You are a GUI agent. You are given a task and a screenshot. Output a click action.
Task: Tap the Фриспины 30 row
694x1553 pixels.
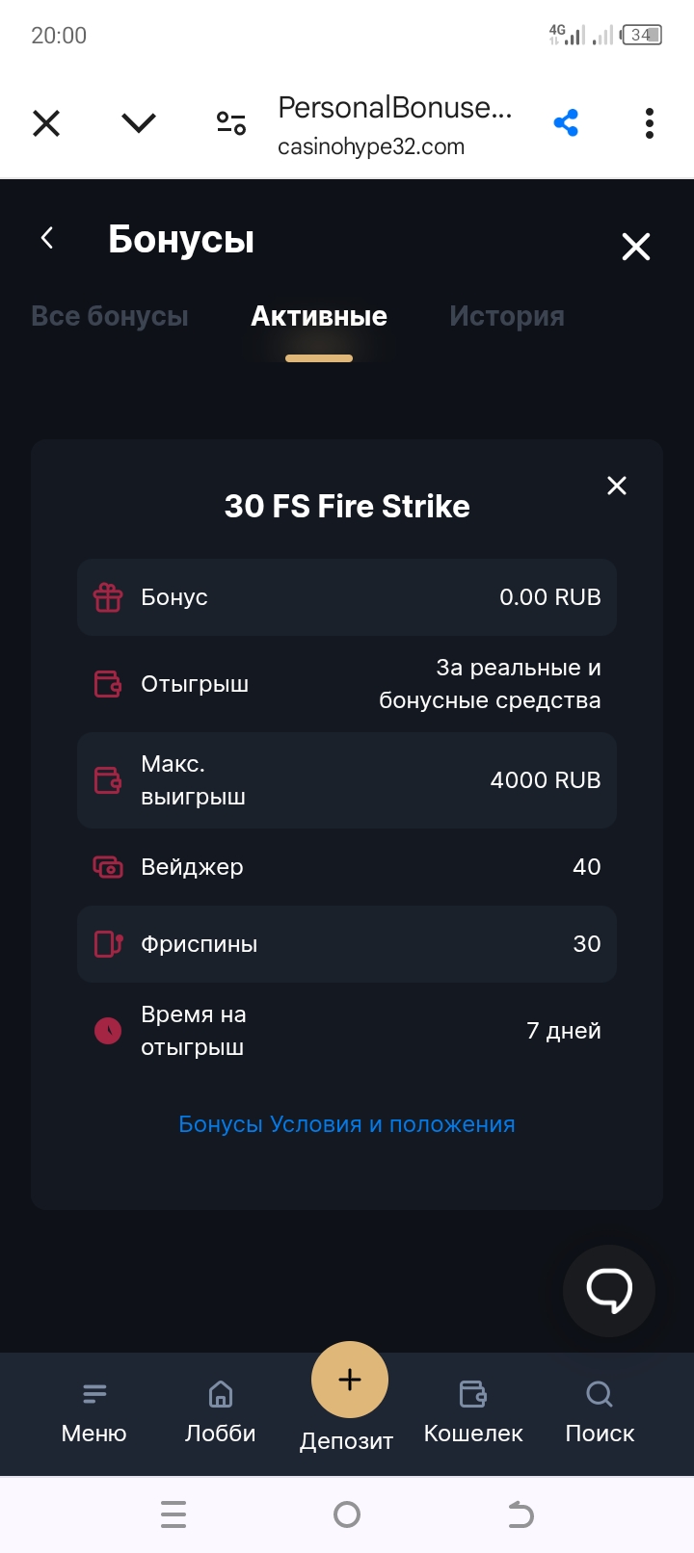pos(347,944)
